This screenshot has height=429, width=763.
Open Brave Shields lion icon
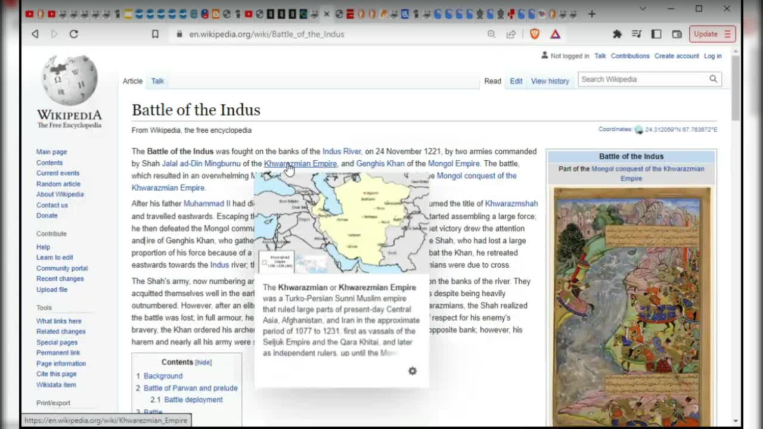pyautogui.click(x=535, y=34)
